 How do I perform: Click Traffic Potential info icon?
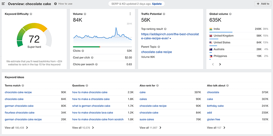(x=164, y=14)
